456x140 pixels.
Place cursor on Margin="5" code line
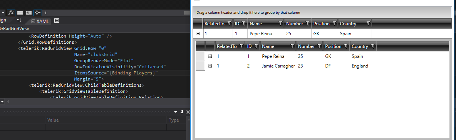[89, 79]
